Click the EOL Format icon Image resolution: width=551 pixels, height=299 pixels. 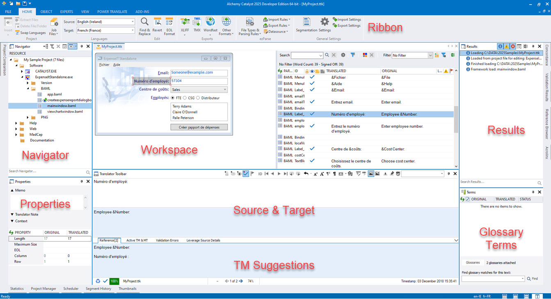tap(169, 22)
